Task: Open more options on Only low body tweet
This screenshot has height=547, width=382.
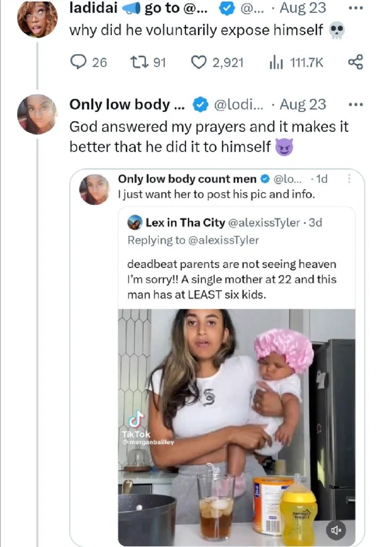Action: [355, 105]
